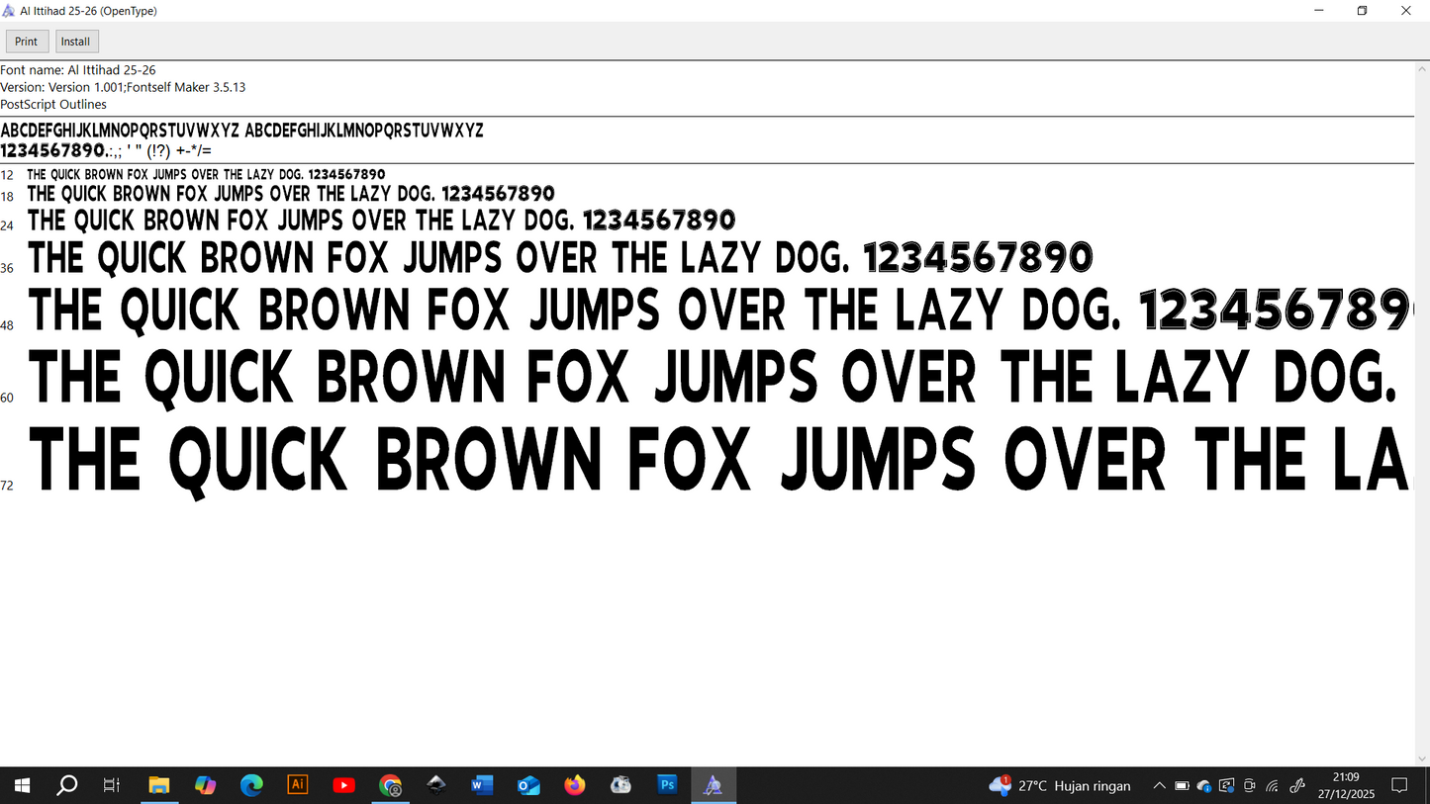Launch Photoshop from the taskbar
Image resolution: width=1430 pixels, height=804 pixels.
point(667,785)
